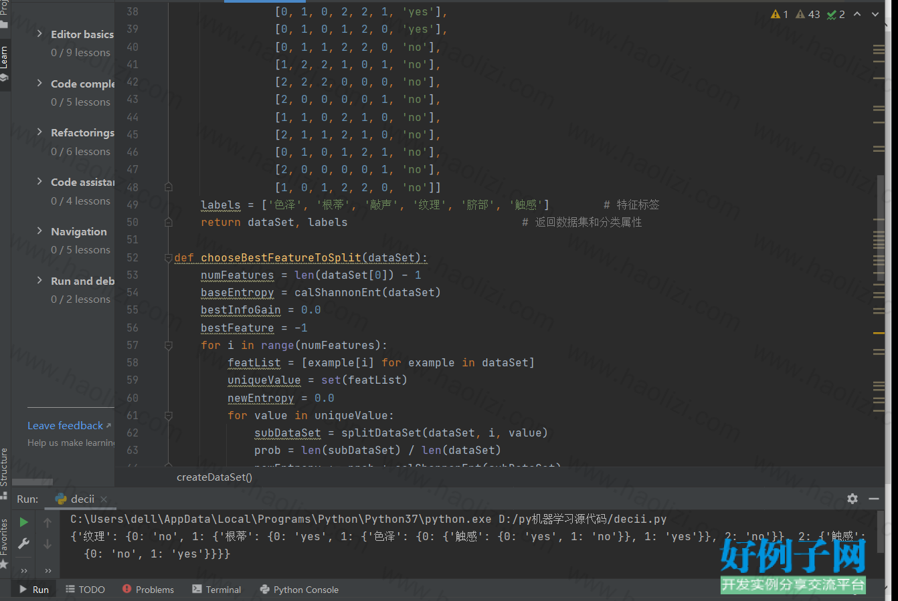Screen dimensions: 898x601
Task: Collapse the chooseBestFeatureToSplit function fold marker
Action: pyautogui.click(x=169, y=258)
